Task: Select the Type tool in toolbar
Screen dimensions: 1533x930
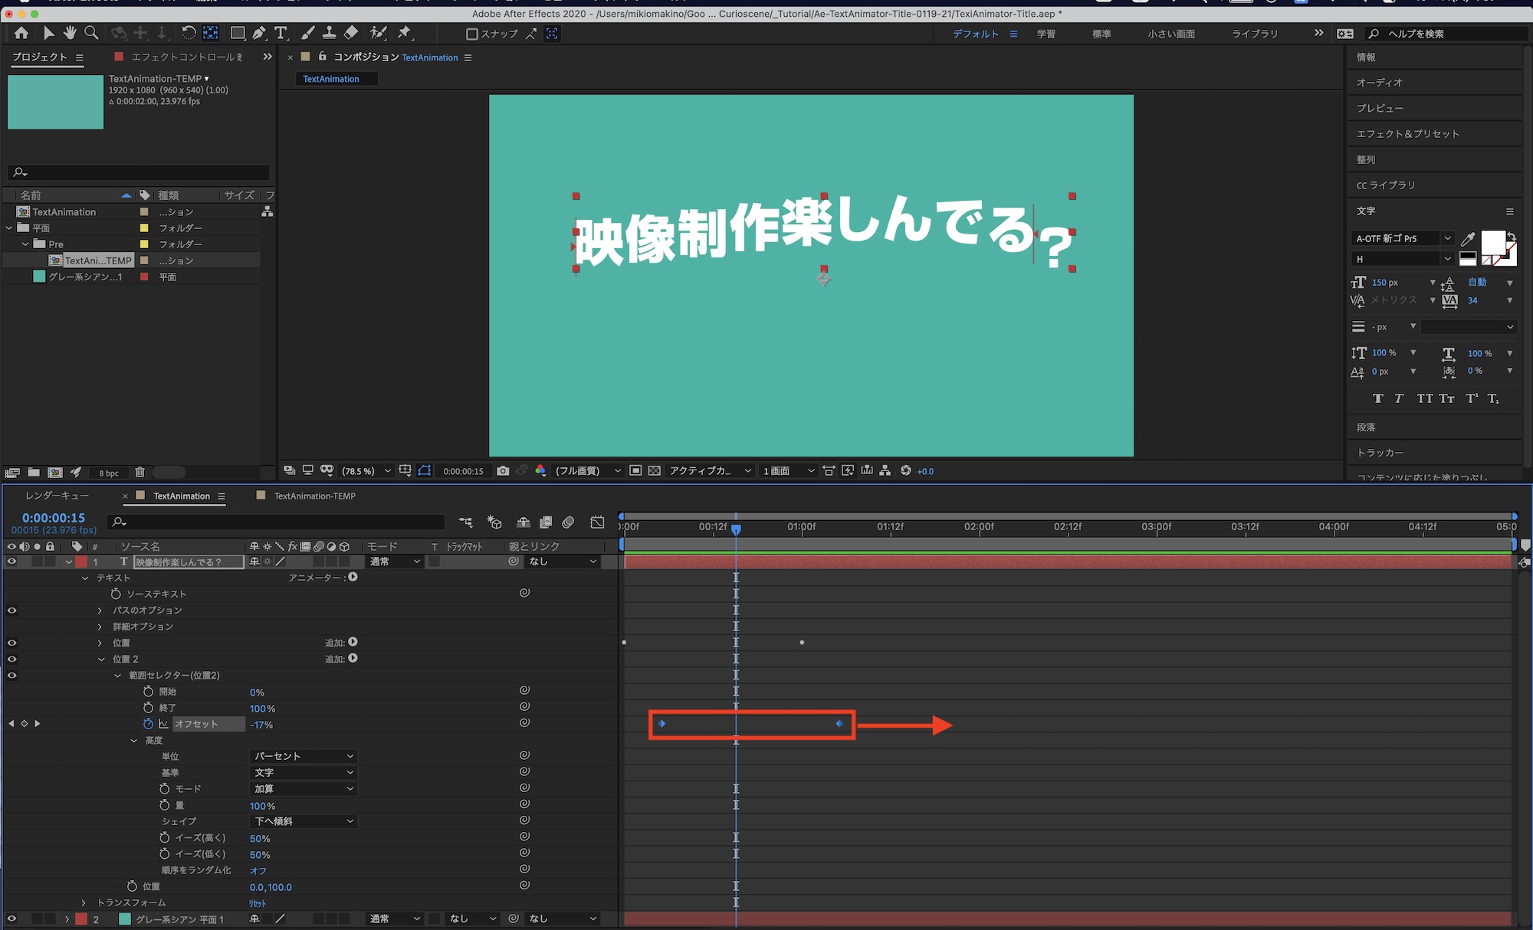Action: [x=281, y=33]
